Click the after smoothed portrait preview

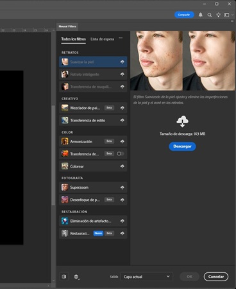tap(209, 60)
